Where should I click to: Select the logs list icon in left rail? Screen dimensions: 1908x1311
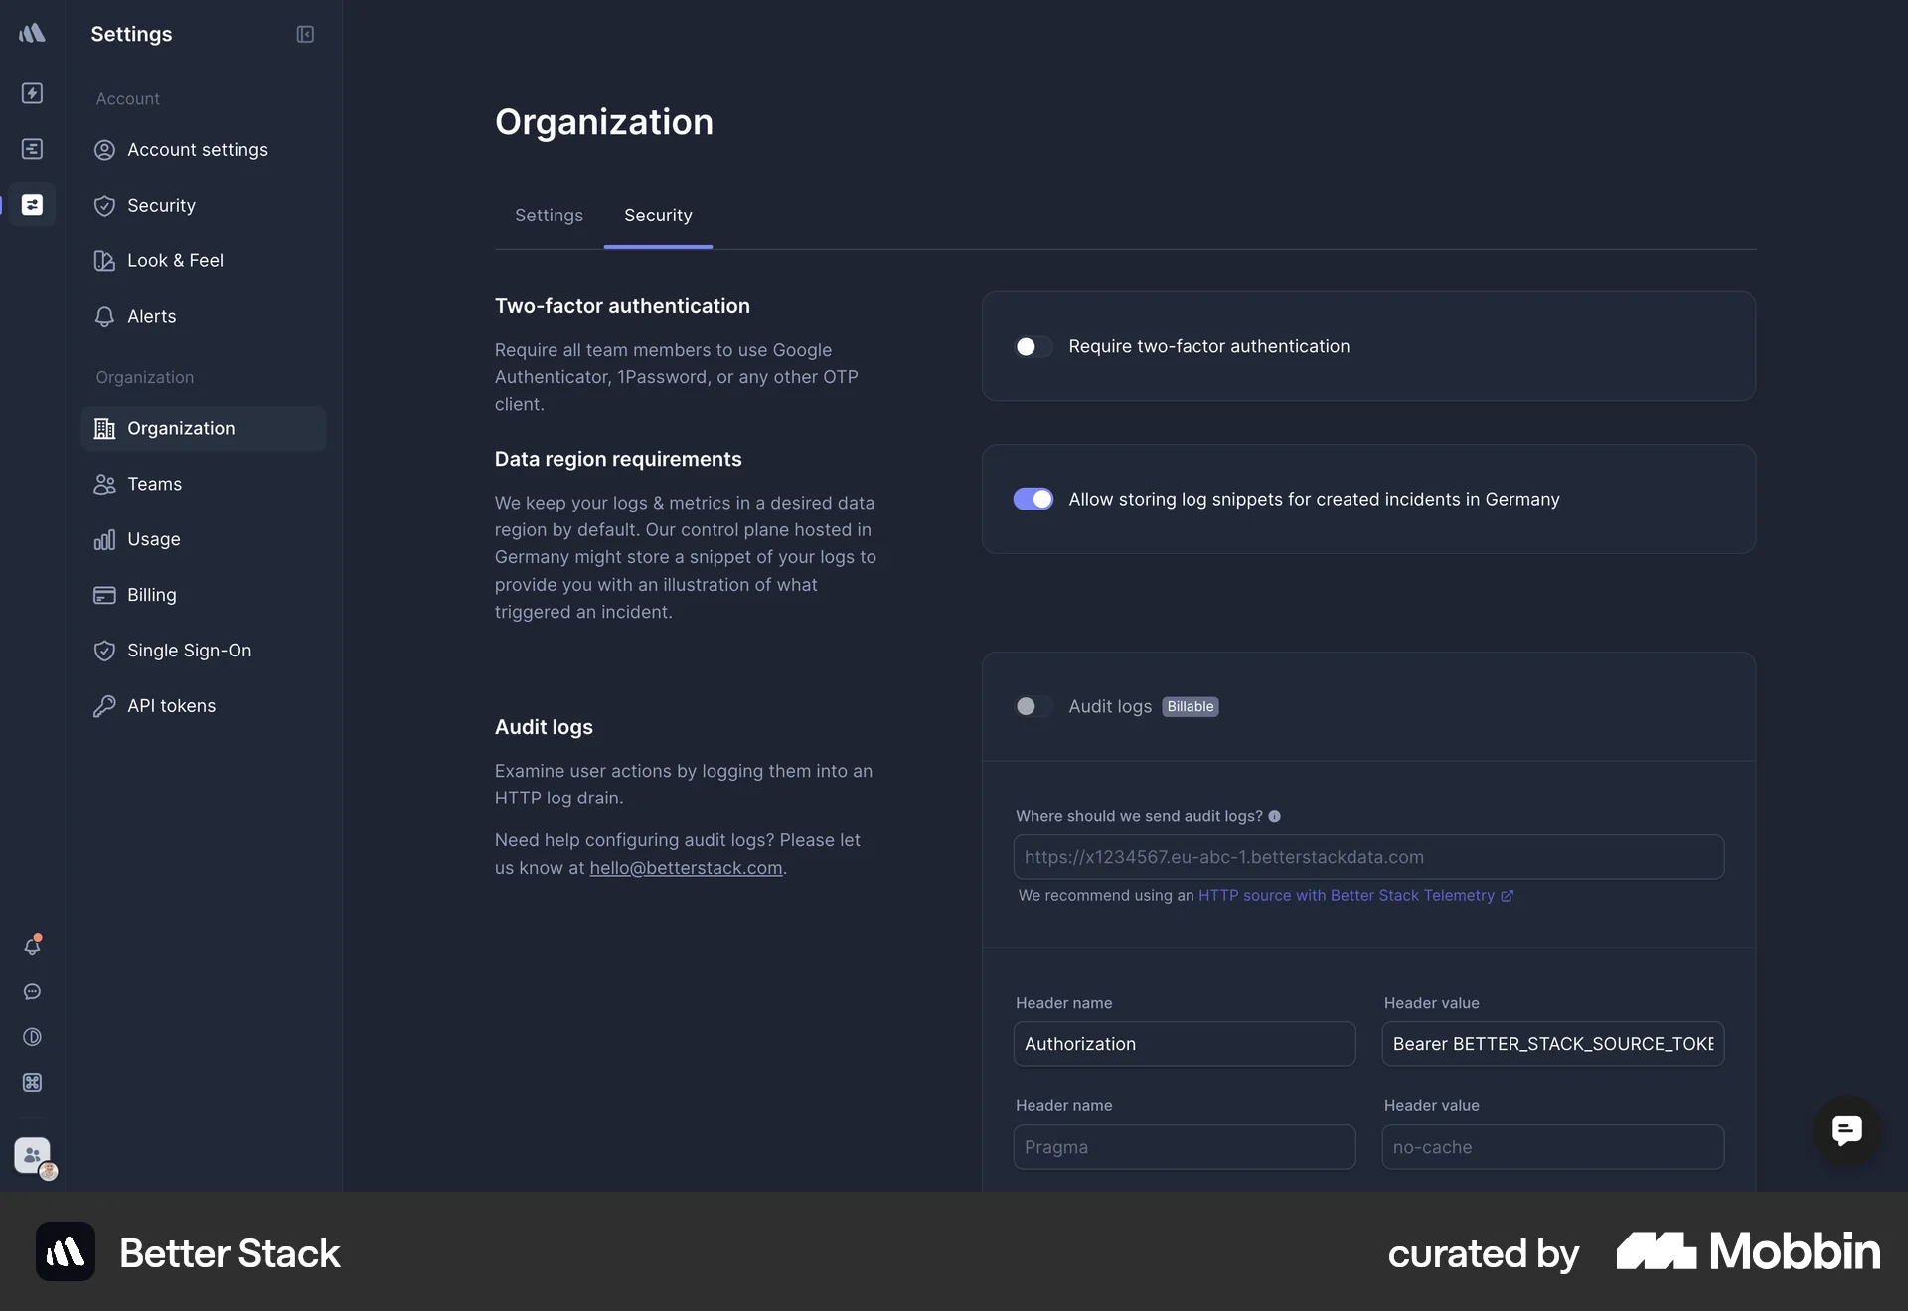[x=33, y=149]
